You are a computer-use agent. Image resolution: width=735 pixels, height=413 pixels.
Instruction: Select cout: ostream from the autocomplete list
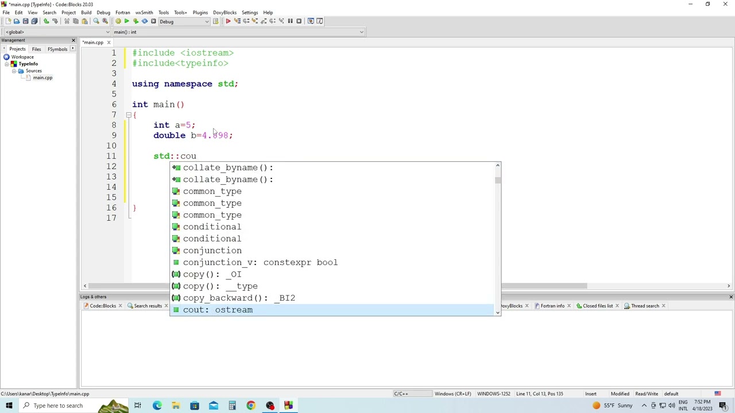(332, 310)
